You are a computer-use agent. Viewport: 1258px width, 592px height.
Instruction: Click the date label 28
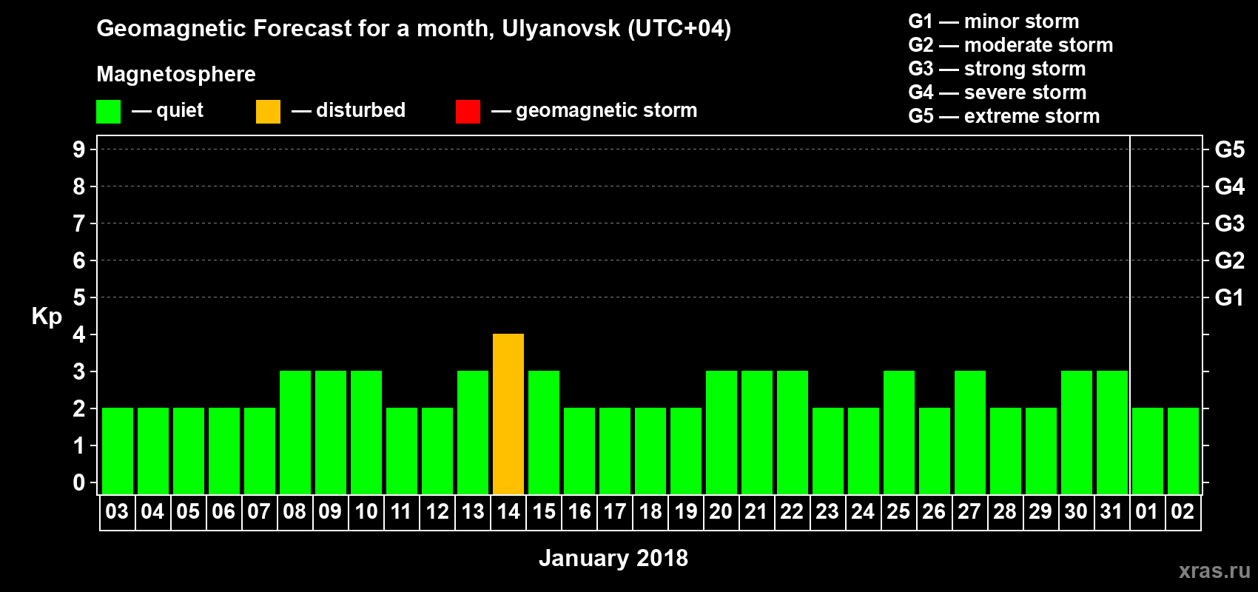pyautogui.click(x=1005, y=511)
